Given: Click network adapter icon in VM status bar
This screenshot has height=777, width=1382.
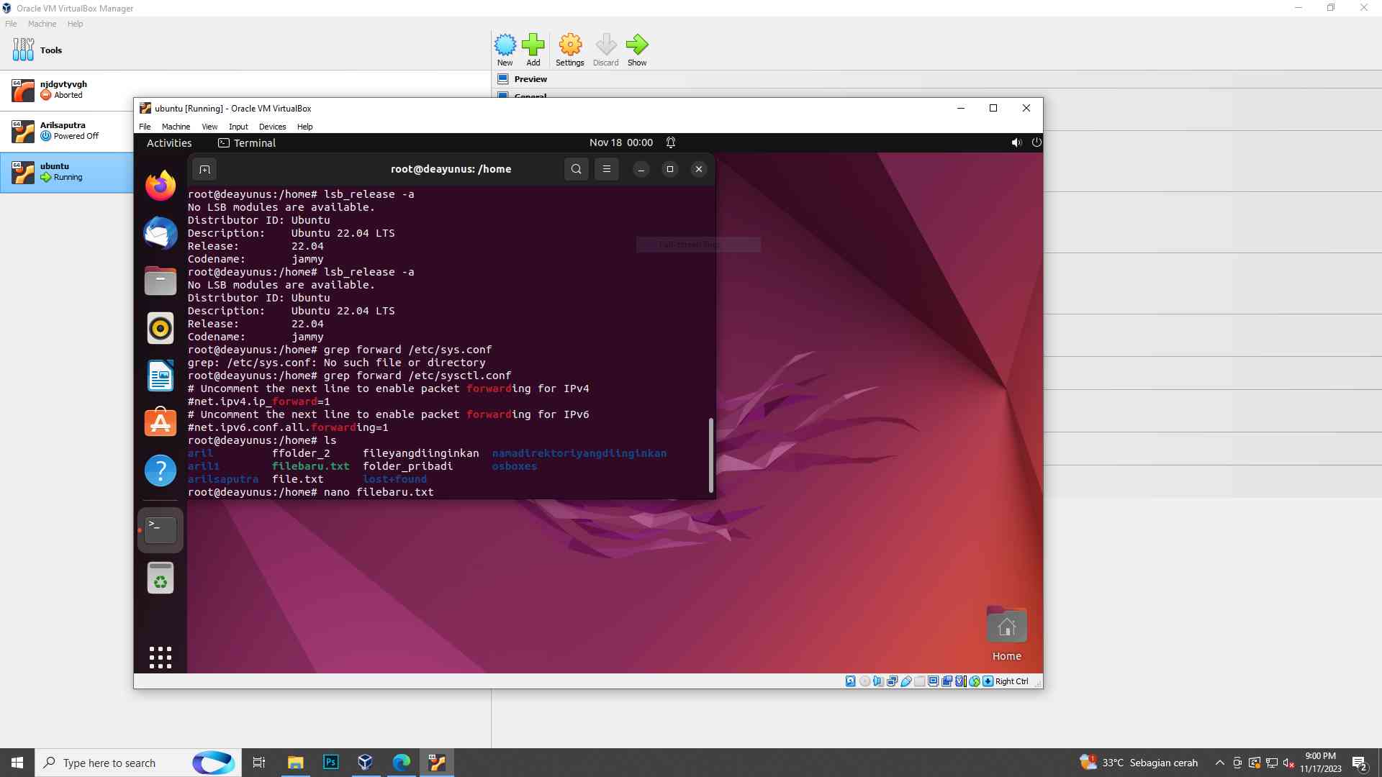Looking at the screenshot, I should [892, 681].
